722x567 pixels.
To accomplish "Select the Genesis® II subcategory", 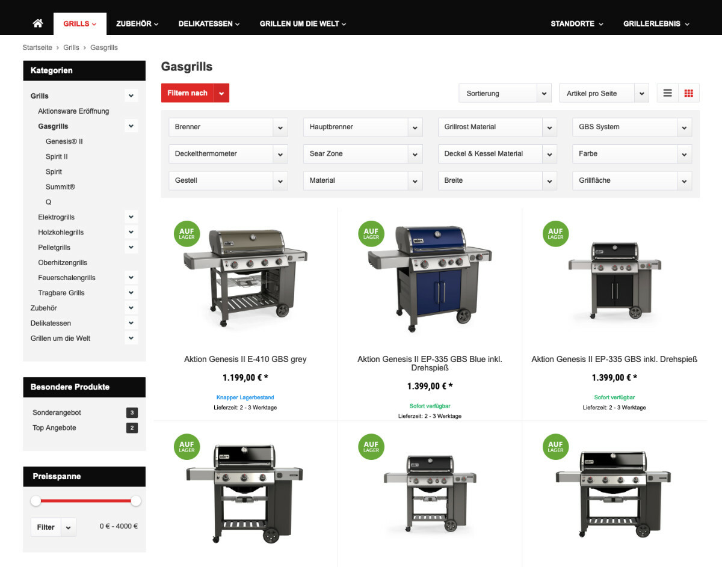I will point(64,141).
